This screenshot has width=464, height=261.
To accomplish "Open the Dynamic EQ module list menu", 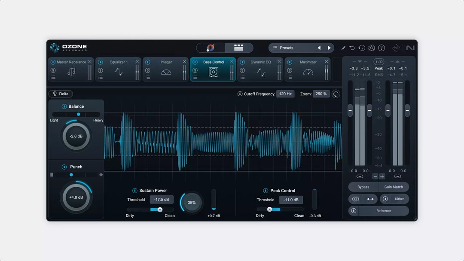I will click(242, 78).
